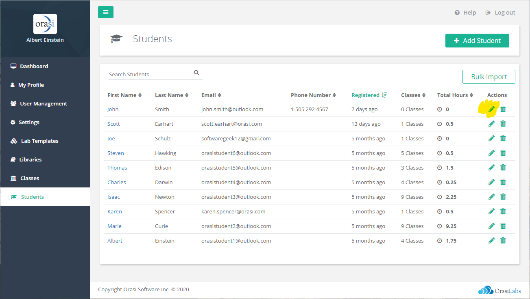Open student Charles's profile link

[x=117, y=182]
